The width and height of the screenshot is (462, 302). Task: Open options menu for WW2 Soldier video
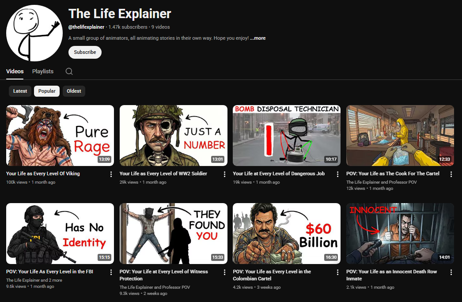(224, 174)
